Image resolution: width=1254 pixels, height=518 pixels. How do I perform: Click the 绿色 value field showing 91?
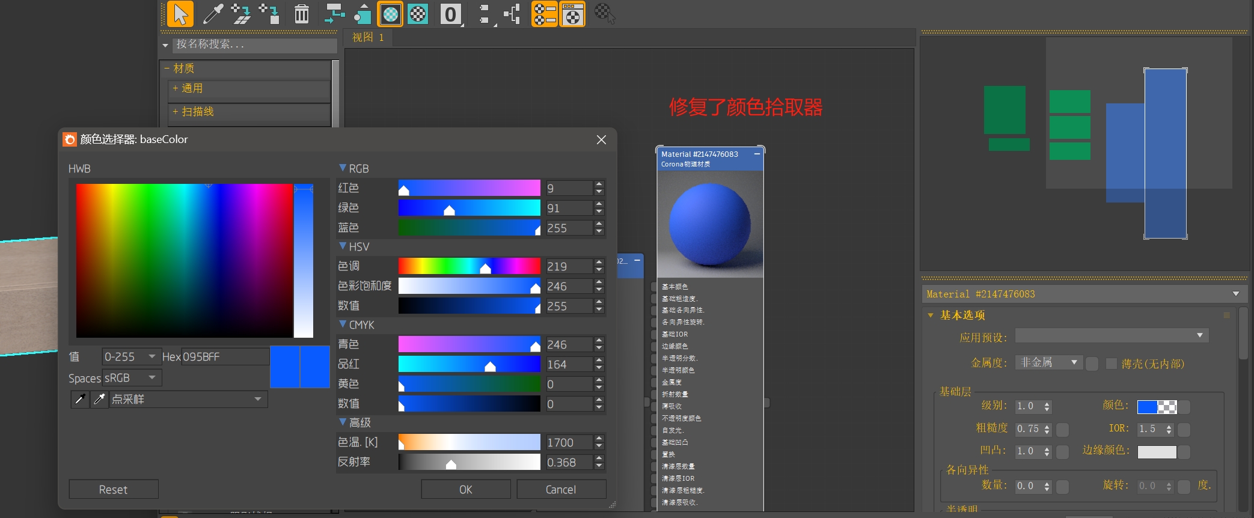point(569,208)
